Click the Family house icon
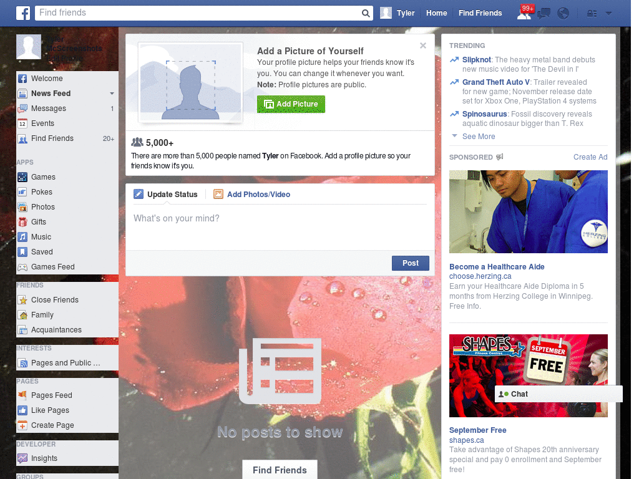 pyautogui.click(x=22, y=315)
